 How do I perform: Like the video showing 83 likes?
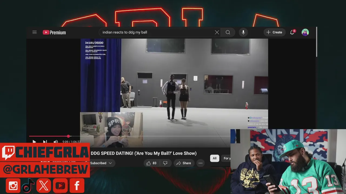click(151, 163)
